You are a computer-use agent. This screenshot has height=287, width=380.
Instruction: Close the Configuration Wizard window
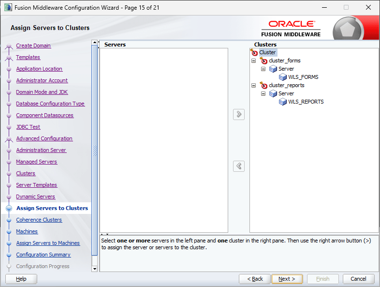[368, 7]
